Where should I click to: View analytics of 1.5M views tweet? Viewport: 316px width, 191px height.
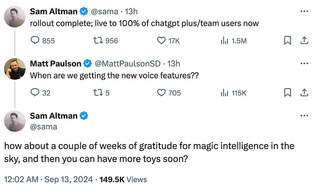tap(225, 41)
